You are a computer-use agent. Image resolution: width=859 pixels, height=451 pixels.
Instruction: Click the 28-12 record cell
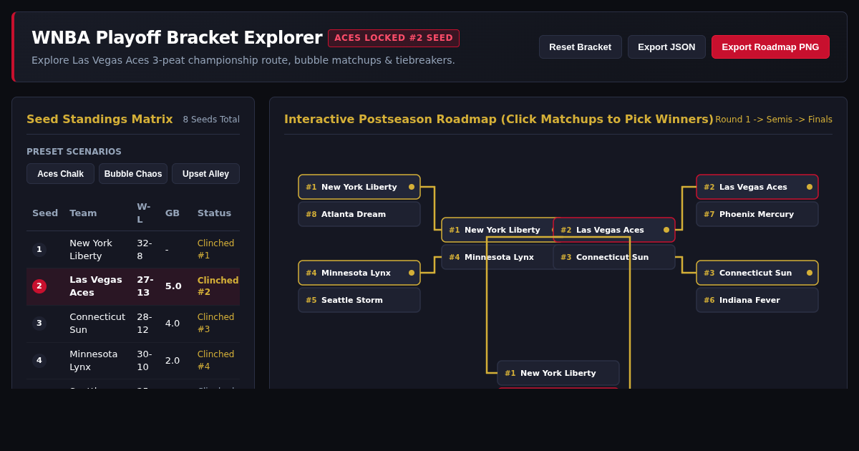tap(145, 323)
